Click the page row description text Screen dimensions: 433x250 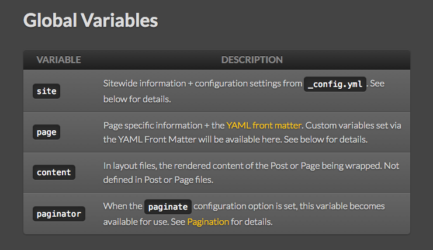click(252, 133)
